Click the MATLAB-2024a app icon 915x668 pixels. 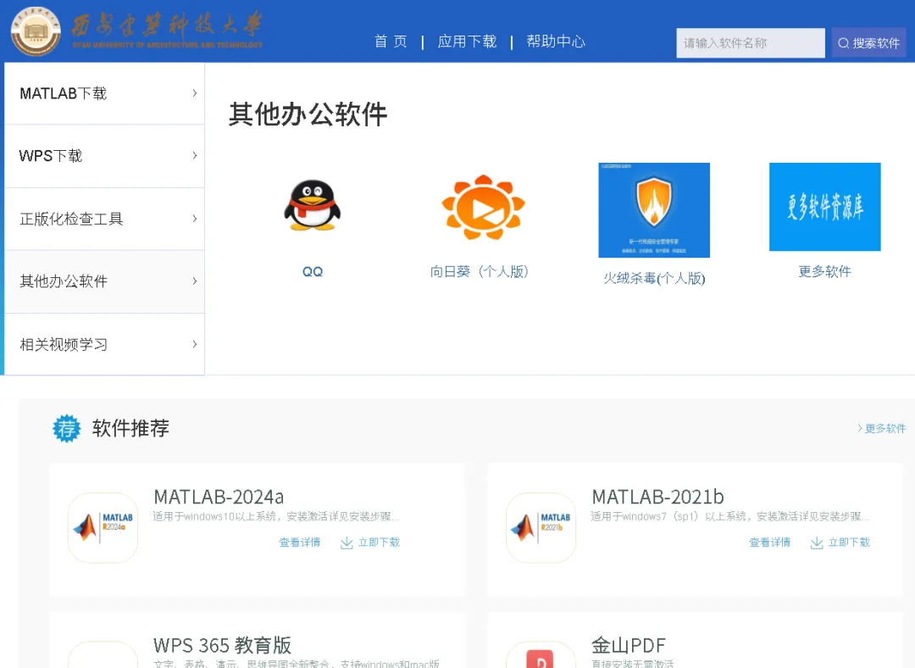103,528
